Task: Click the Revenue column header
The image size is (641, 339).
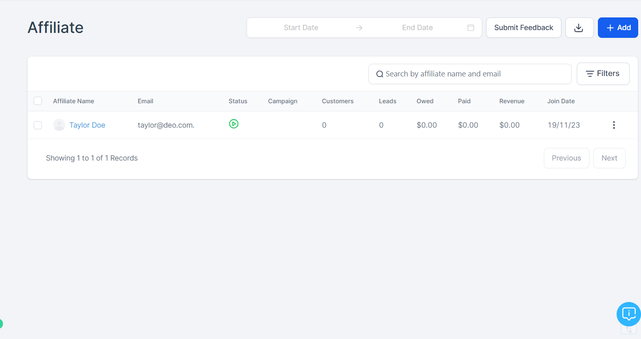Action: 512,101
